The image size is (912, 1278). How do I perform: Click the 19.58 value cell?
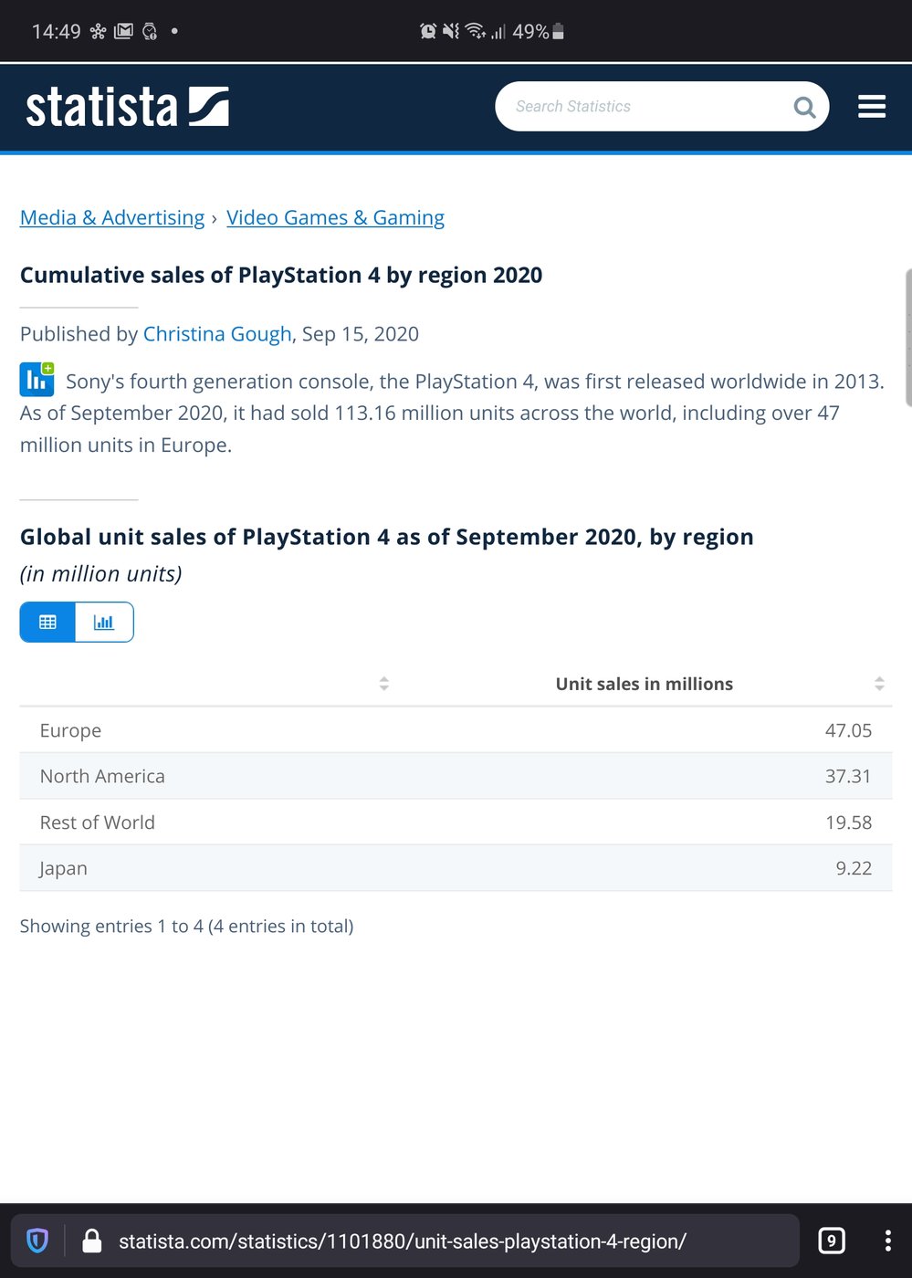point(848,822)
